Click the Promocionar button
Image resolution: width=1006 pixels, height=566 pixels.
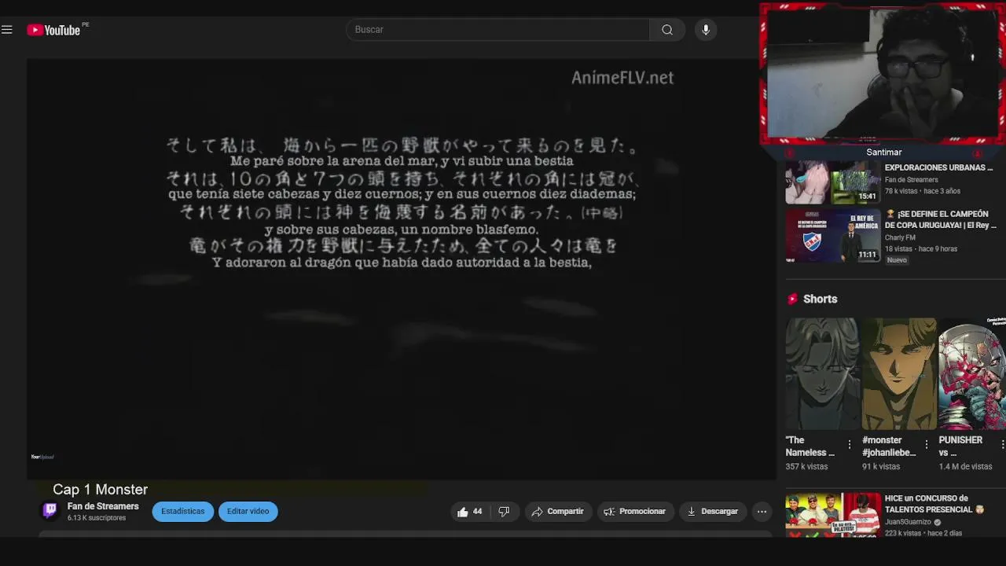pos(635,511)
